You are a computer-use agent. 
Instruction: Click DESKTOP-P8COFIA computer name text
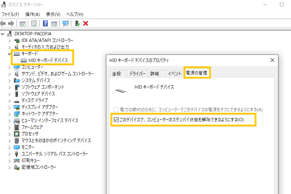point(33,34)
